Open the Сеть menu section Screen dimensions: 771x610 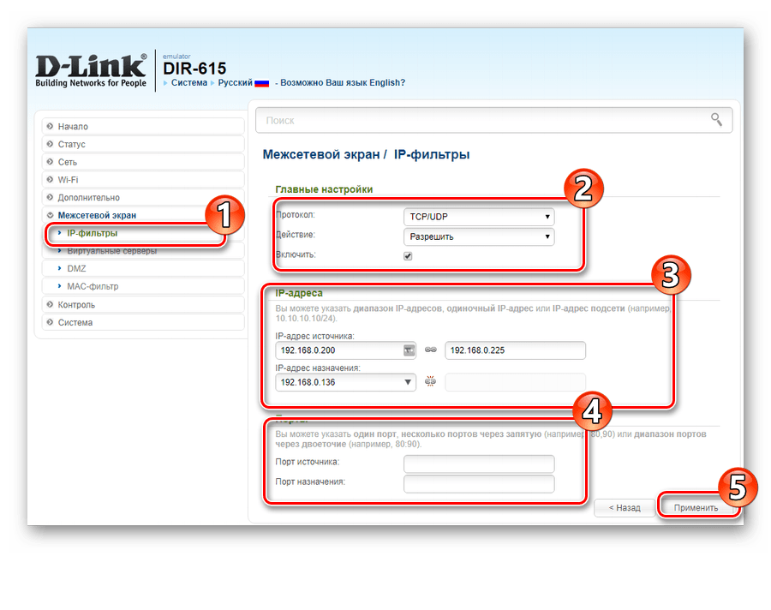143,162
